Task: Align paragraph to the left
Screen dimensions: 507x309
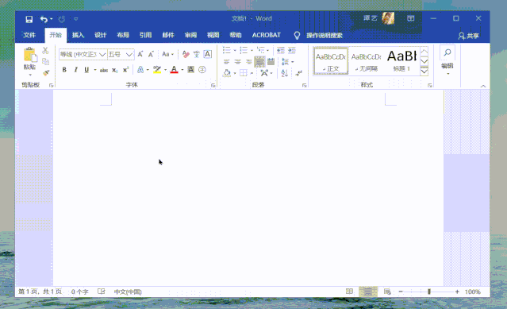Action: click(x=226, y=61)
